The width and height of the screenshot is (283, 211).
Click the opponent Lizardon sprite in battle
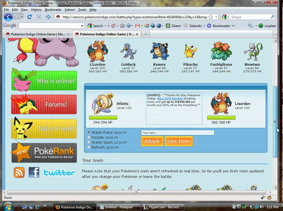click(221, 104)
